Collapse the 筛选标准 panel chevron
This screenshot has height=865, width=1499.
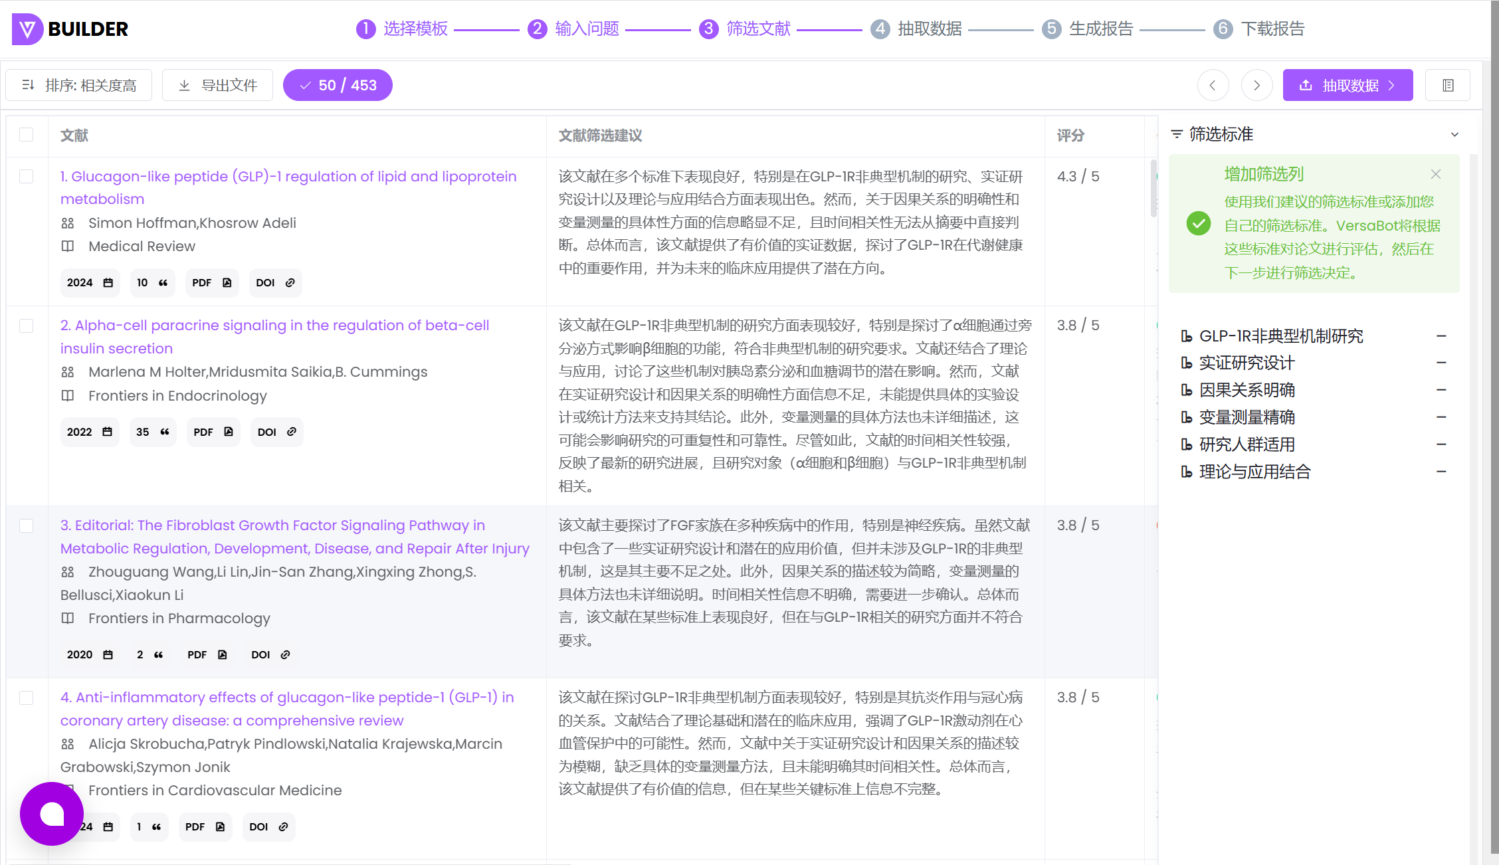pyautogui.click(x=1454, y=134)
